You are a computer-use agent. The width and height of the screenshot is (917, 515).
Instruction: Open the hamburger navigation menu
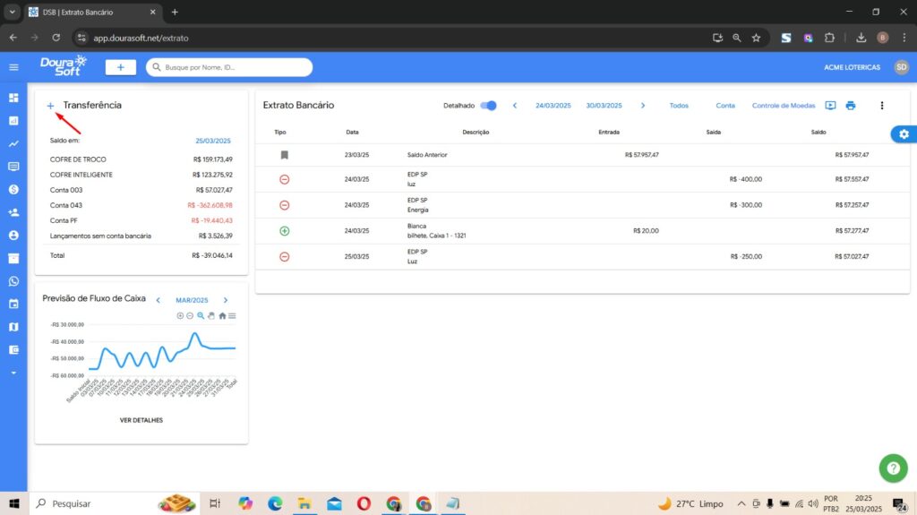click(13, 67)
